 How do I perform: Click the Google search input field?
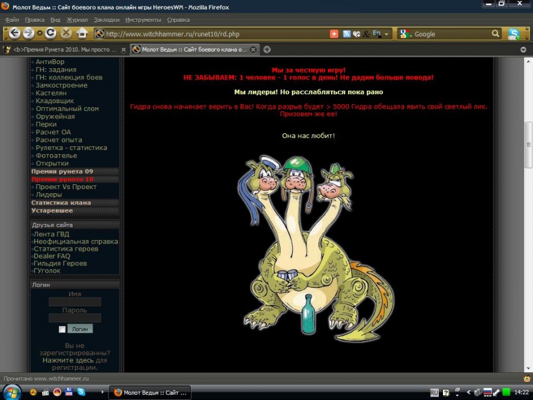click(x=452, y=34)
